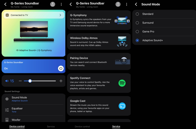
Task: Open the Equaliser setting
Action: click(33, 110)
